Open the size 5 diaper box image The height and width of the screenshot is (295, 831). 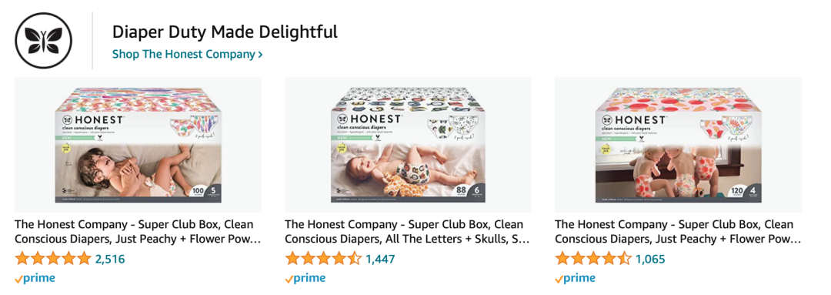click(138, 145)
